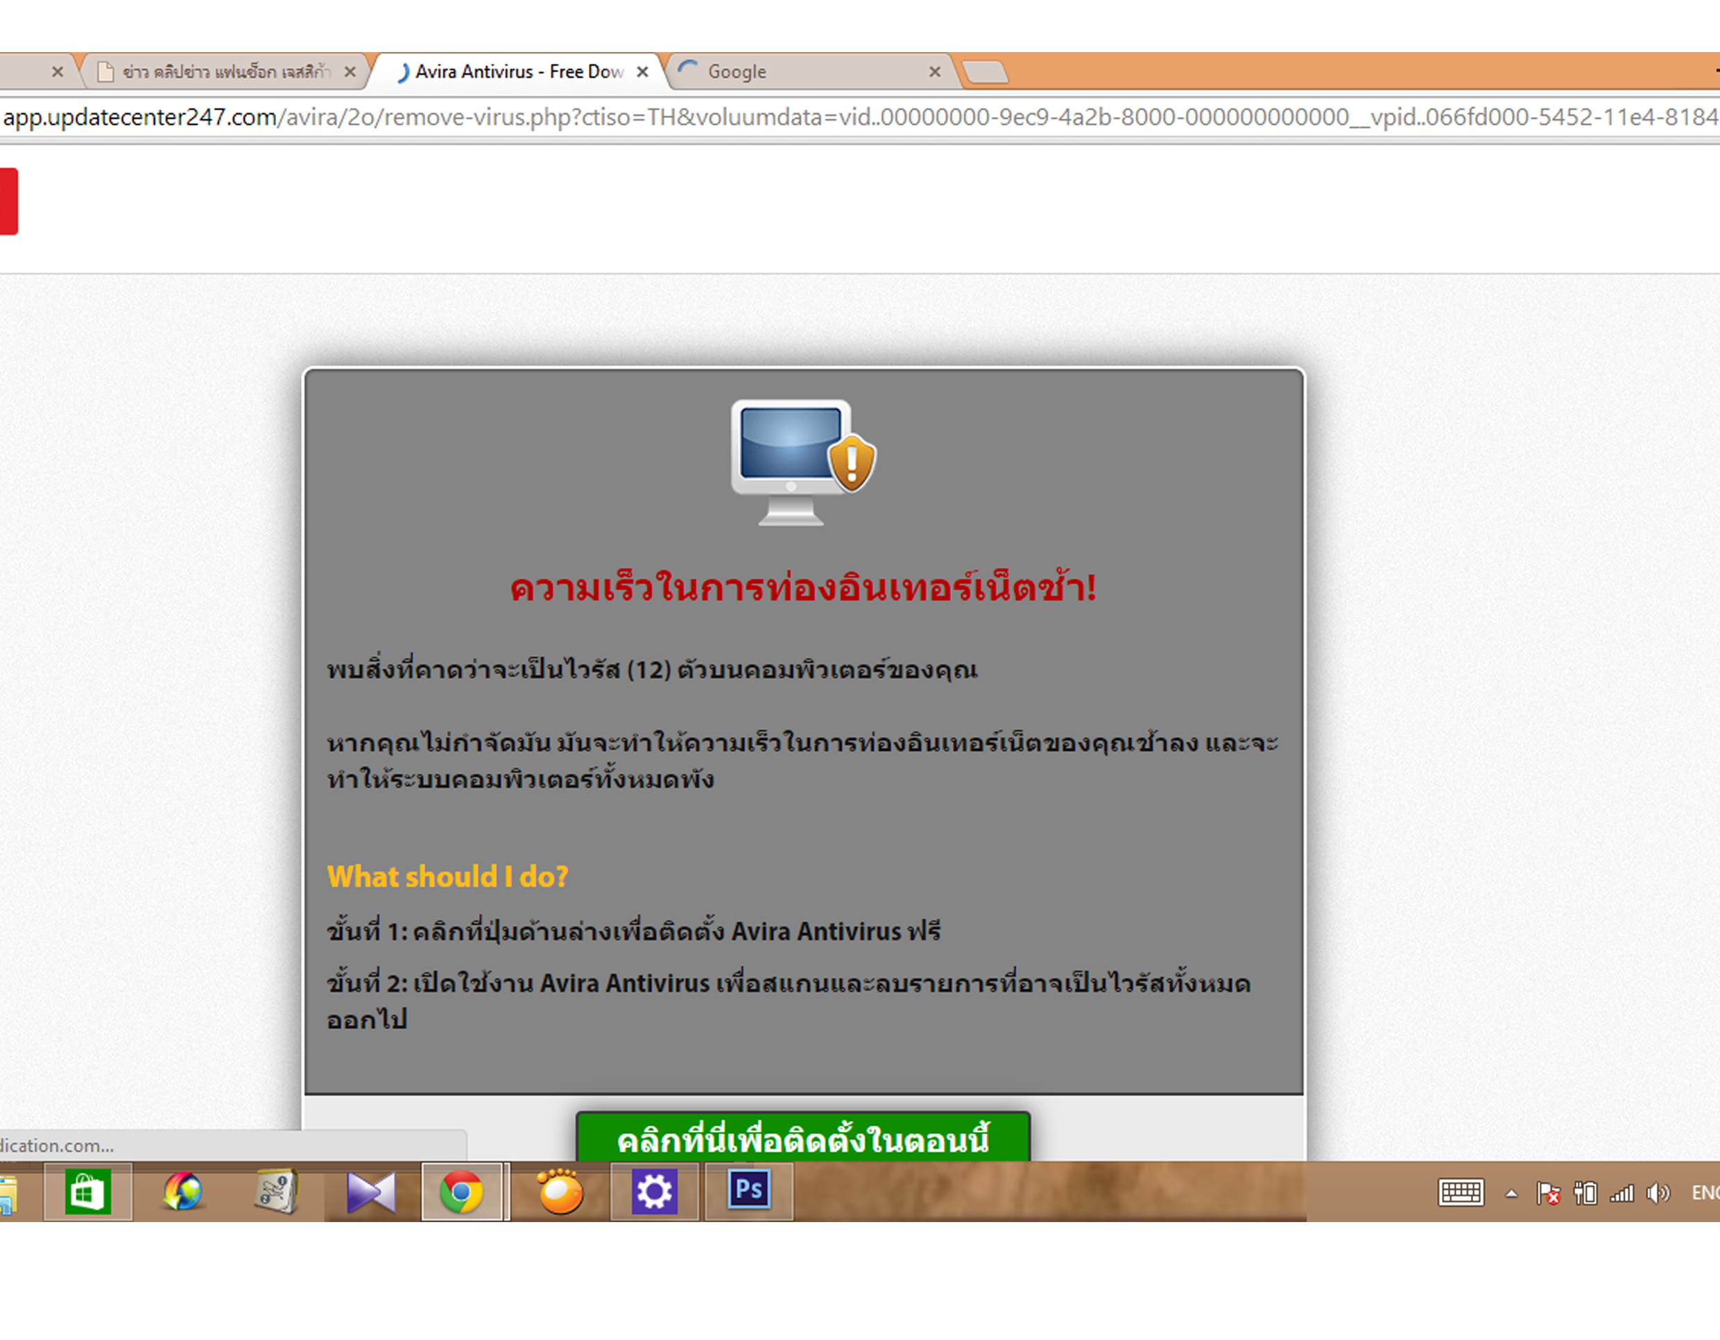The height and width of the screenshot is (1340, 1720).
Task: Click the green install now button
Action: [802, 1139]
